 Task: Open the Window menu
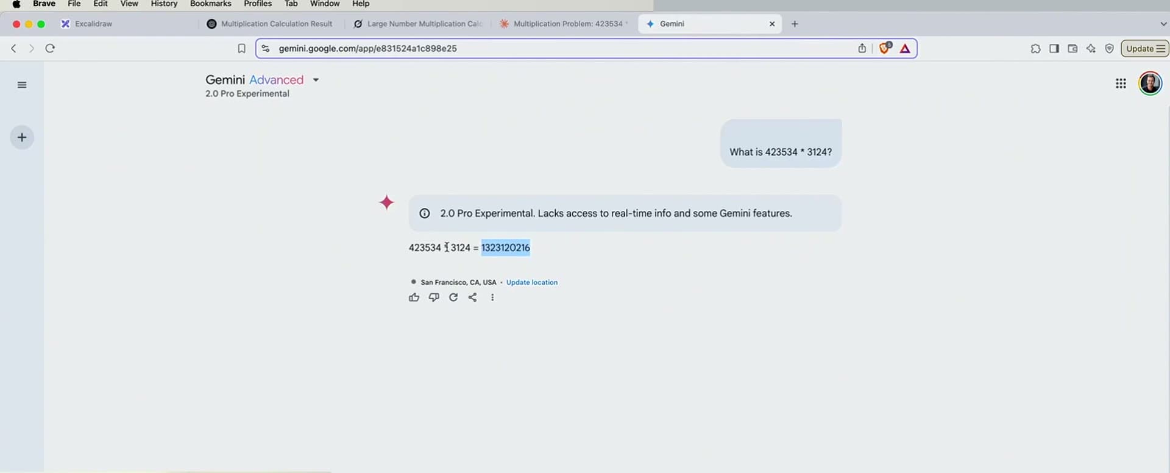[x=325, y=4]
